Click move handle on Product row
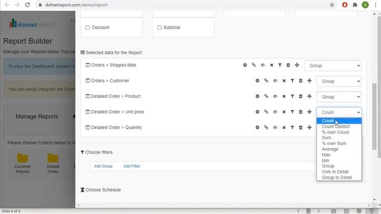 [310, 96]
